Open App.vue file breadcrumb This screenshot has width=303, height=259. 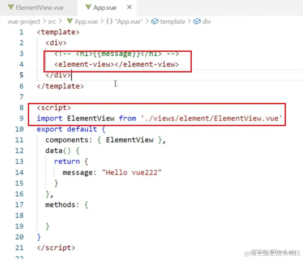click(x=86, y=21)
